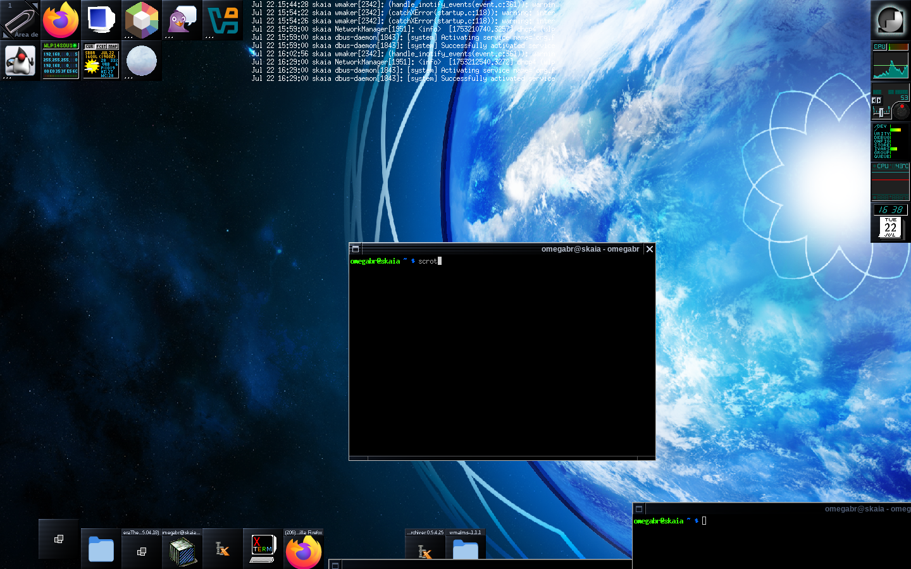Restore the omegabr@skaia minimized cube icon

click(182, 549)
